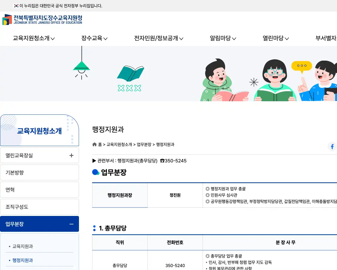337x270 pixels.
Task: Click the 교육지원청소개 sidebar title banner
Action: click(39, 130)
